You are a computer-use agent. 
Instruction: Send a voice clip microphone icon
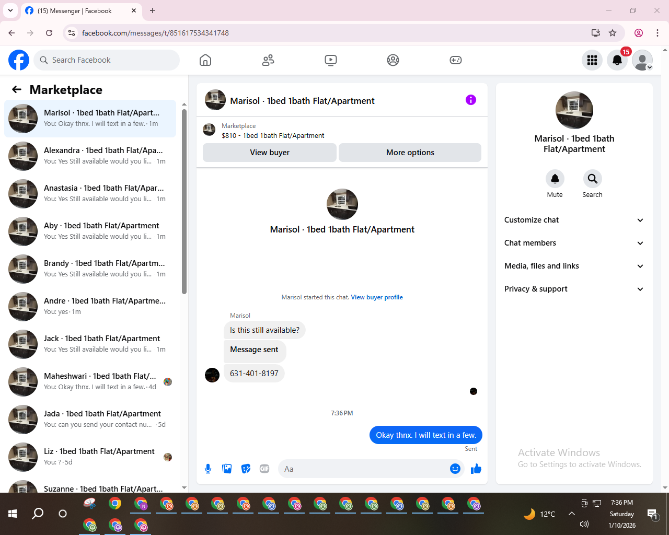208,469
